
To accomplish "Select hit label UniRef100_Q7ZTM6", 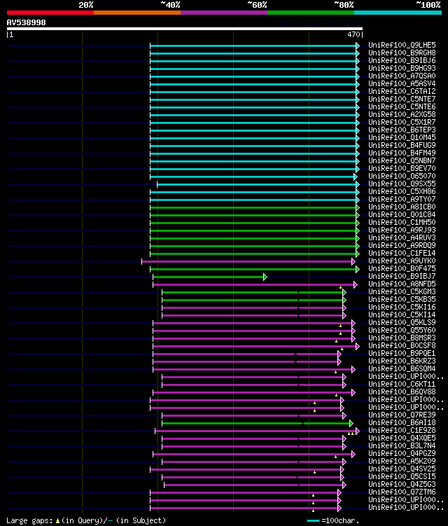I will tap(402, 492).
